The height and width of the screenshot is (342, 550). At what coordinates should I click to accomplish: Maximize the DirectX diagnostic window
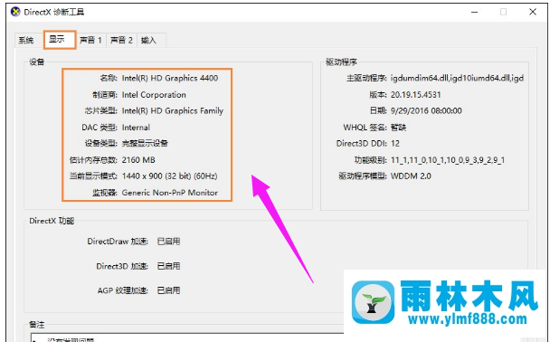tap(503, 12)
